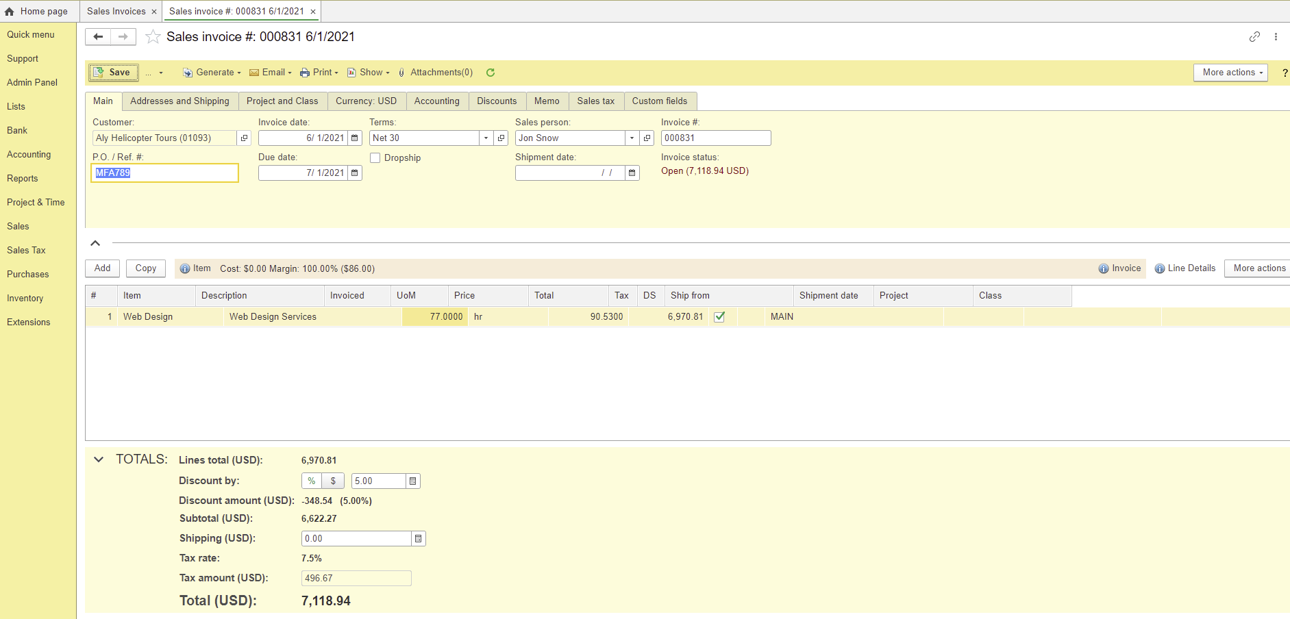Open the Customer record lookup icon
The height and width of the screenshot is (619, 1290).
tap(244, 138)
